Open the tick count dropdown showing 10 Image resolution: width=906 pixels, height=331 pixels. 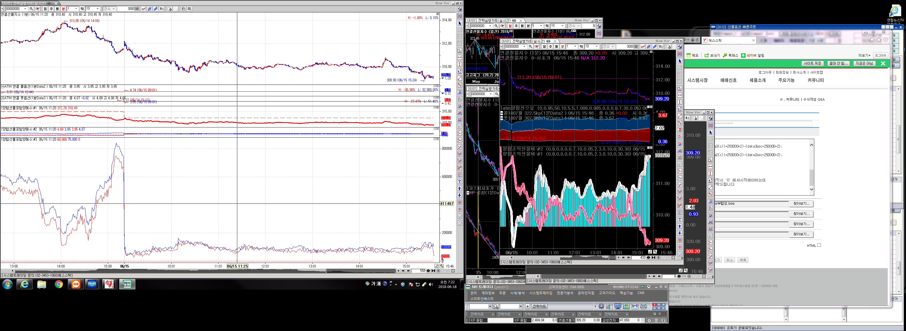click(98, 9)
